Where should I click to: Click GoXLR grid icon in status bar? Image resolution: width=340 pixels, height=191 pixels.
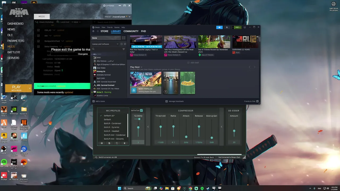pyautogui.click(x=244, y=157)
